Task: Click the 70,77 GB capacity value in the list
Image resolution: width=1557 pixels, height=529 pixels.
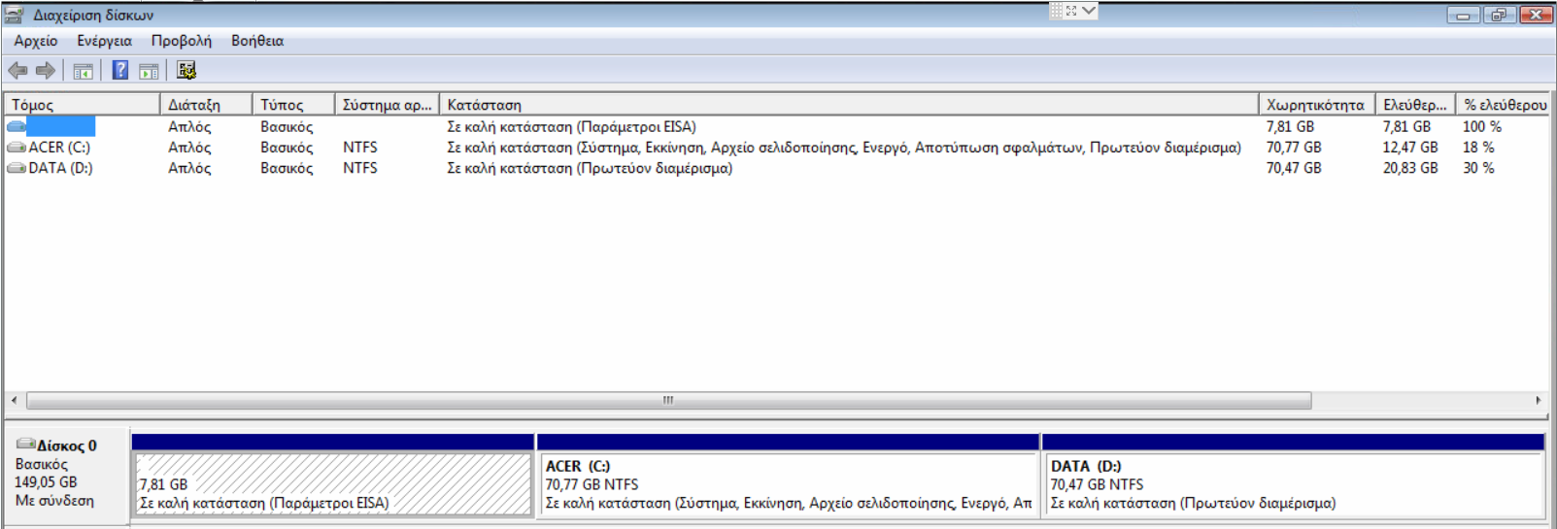Action: pos(1294,148)
